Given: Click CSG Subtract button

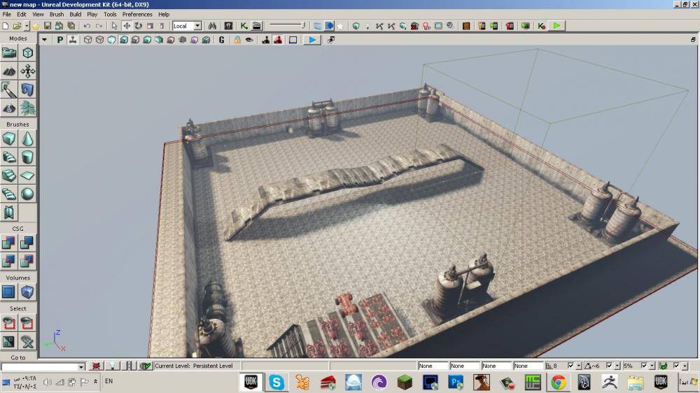Looking at the screenshot, I should point(27,243).
